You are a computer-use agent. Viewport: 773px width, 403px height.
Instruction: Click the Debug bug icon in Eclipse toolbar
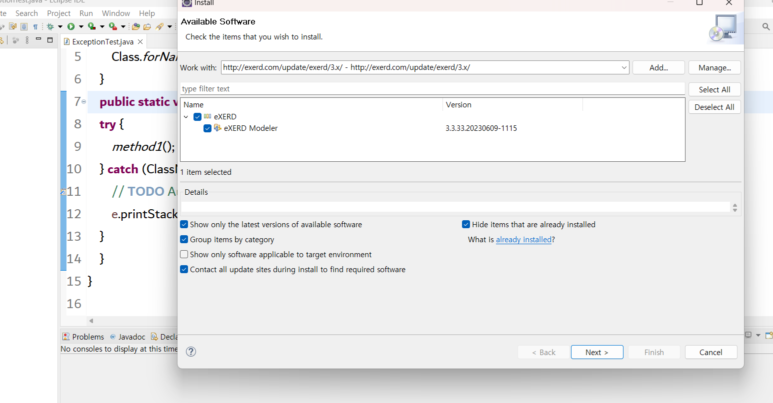50,26
